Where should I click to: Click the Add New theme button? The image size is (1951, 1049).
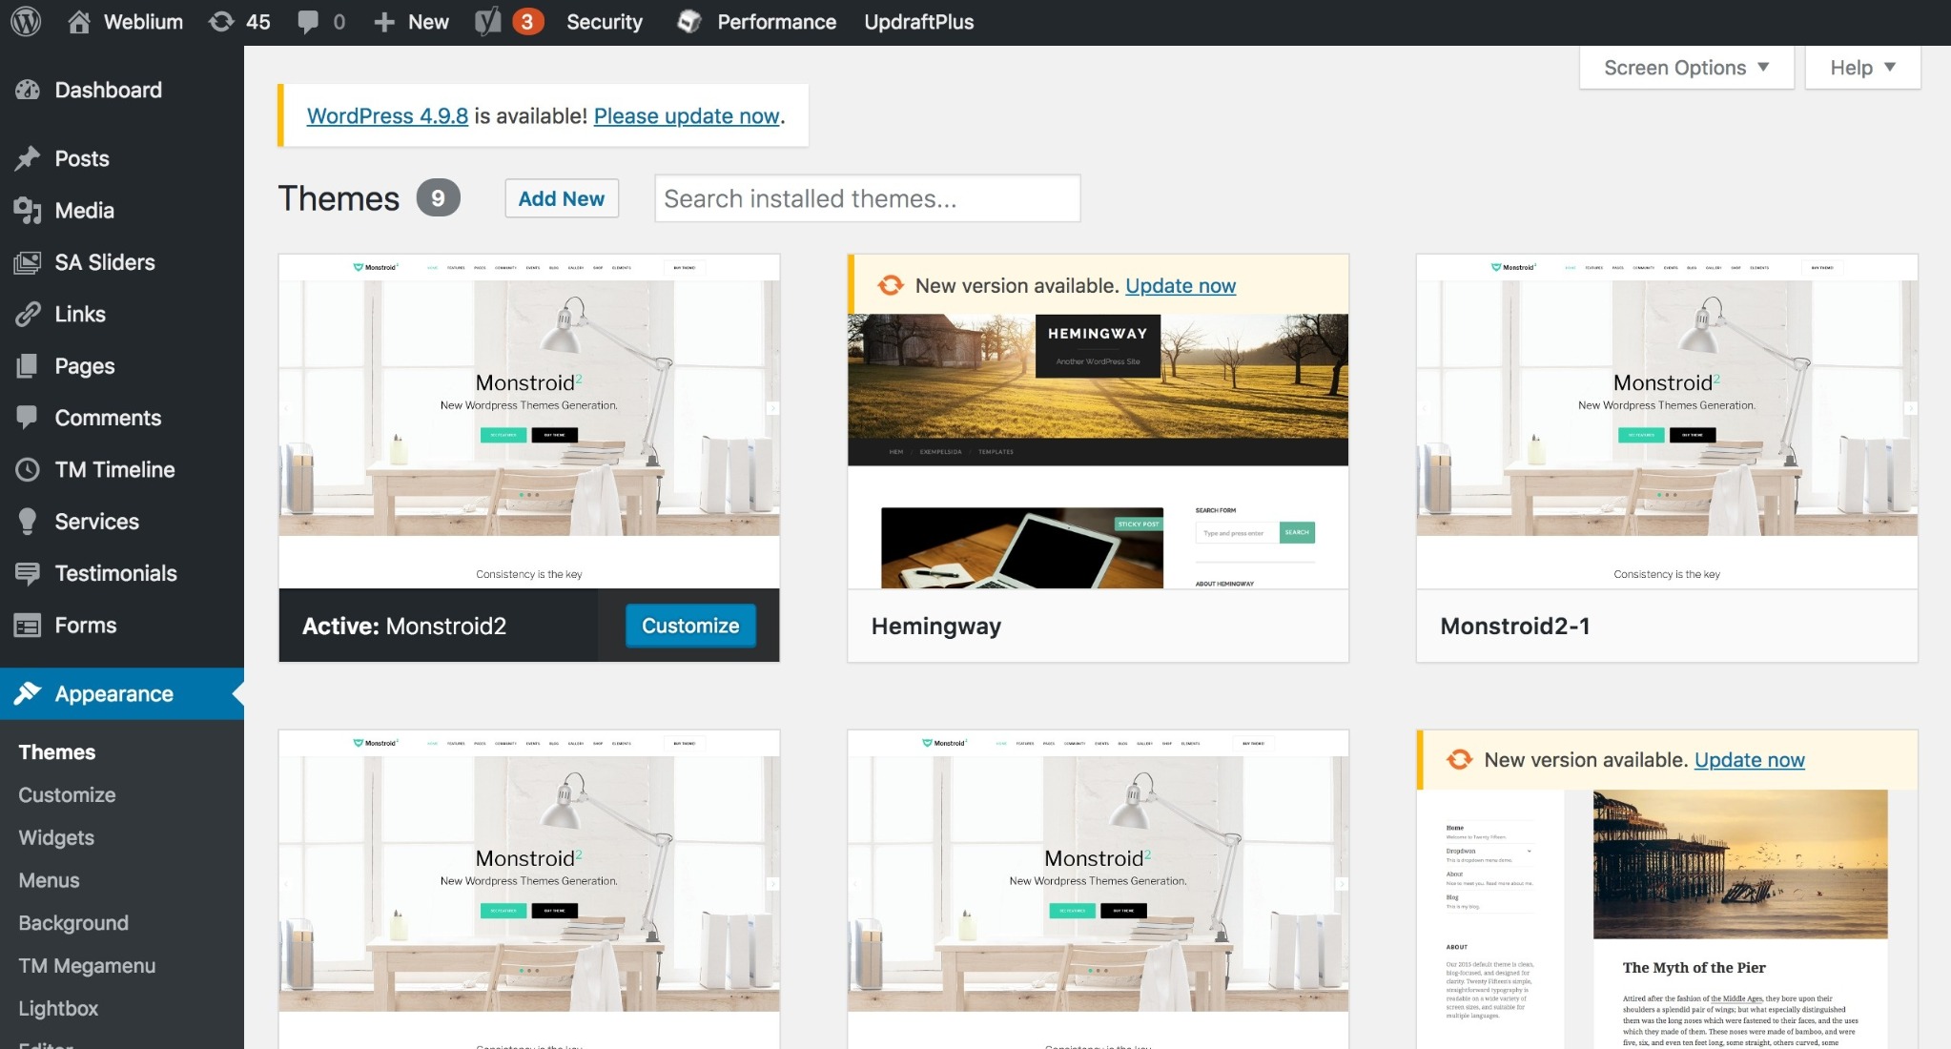tap(562, 198)
